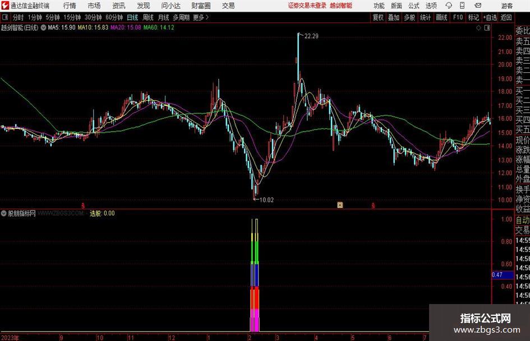Expand main chart indicator dropdown arrow
The image size is (530, 341).
pos(43,27)
